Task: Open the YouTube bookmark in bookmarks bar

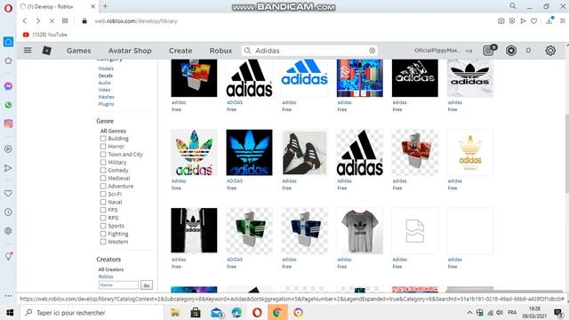Action: pos(45,35)
